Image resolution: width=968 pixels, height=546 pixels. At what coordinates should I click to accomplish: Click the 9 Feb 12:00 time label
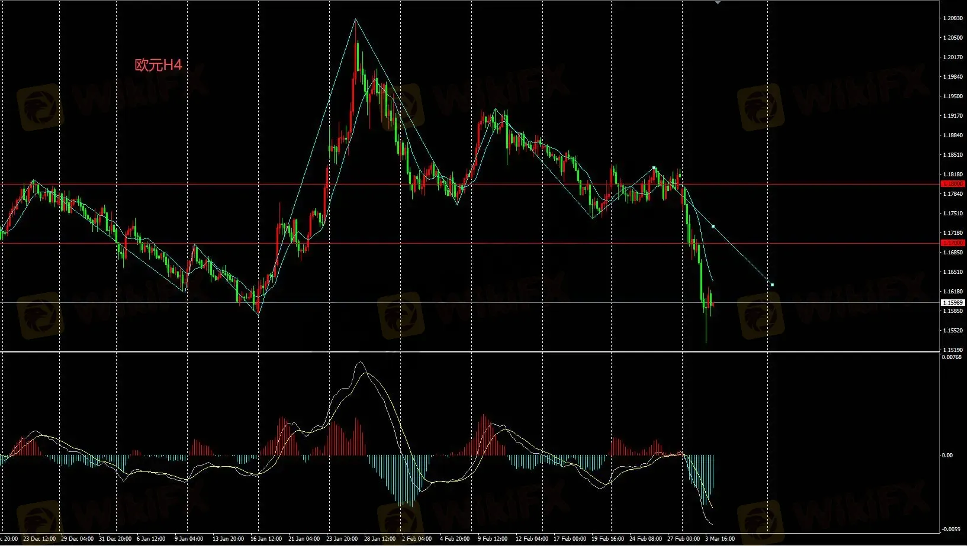click(x=493, y=539)
